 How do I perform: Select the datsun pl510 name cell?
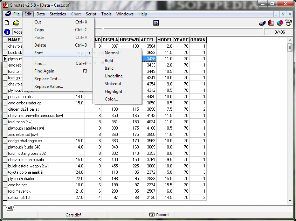(x=40, y=198)
